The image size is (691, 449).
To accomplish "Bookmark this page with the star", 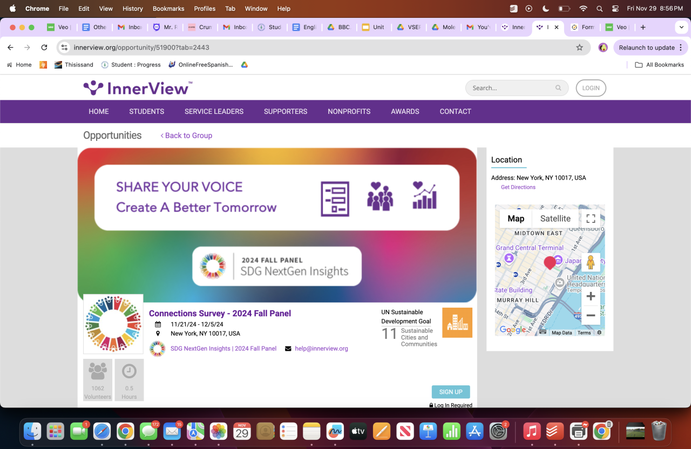I will tap(580, 47).
